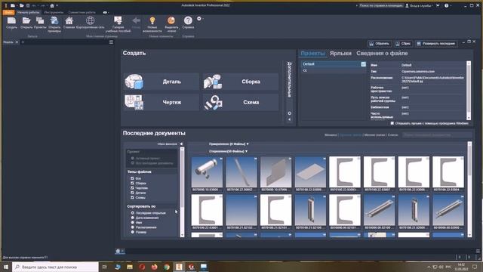Open Галерея учебных пособий in ribbon
This screenshot has width=483, height=272.
point(118,24)
